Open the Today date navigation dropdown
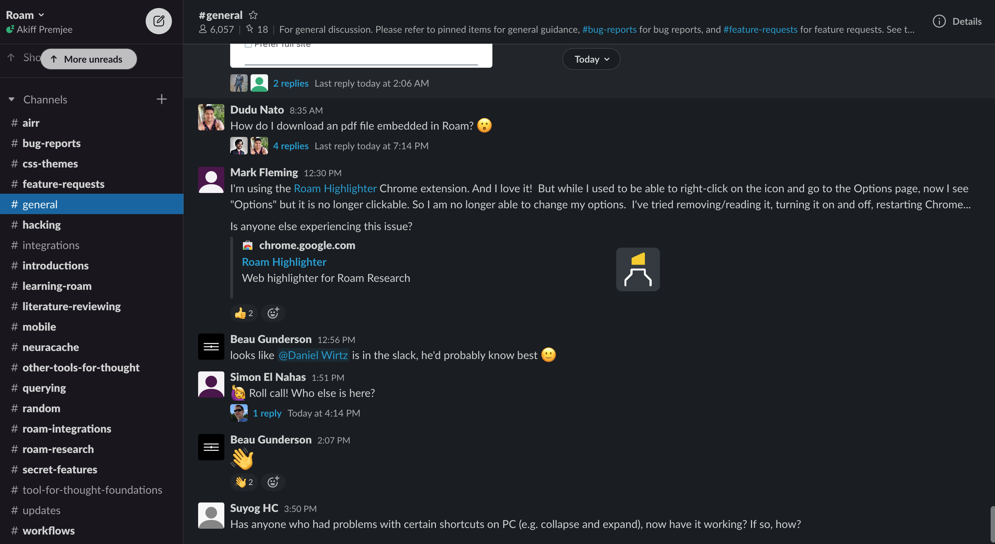The image size is (995, 544). click(x=591, y=59)
